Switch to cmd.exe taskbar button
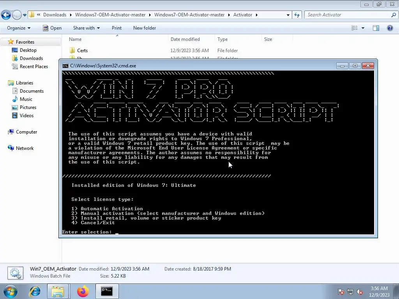This screenshot has width=399, height=299. tap(107, 291)
